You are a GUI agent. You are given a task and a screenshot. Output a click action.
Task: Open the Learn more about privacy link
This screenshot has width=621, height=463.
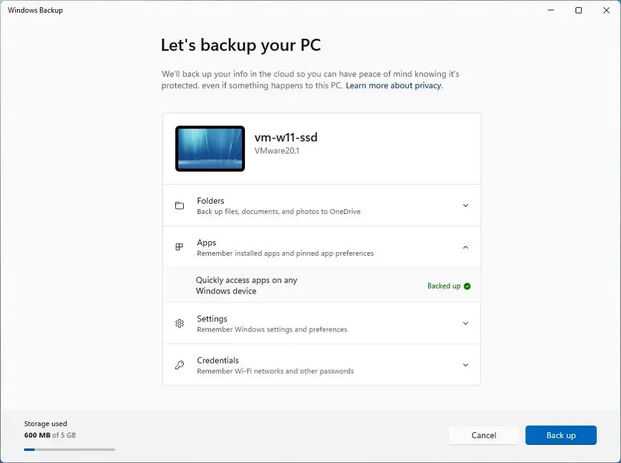tap(394, 85)
